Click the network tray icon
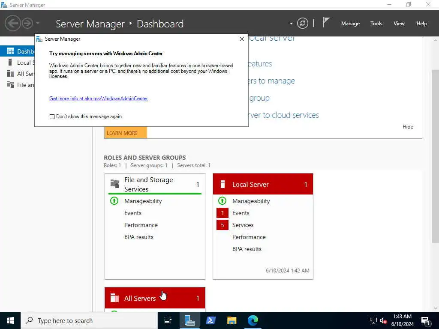This screenshot has width=439, height=329. pyautogui.click(x=373, y=321)
